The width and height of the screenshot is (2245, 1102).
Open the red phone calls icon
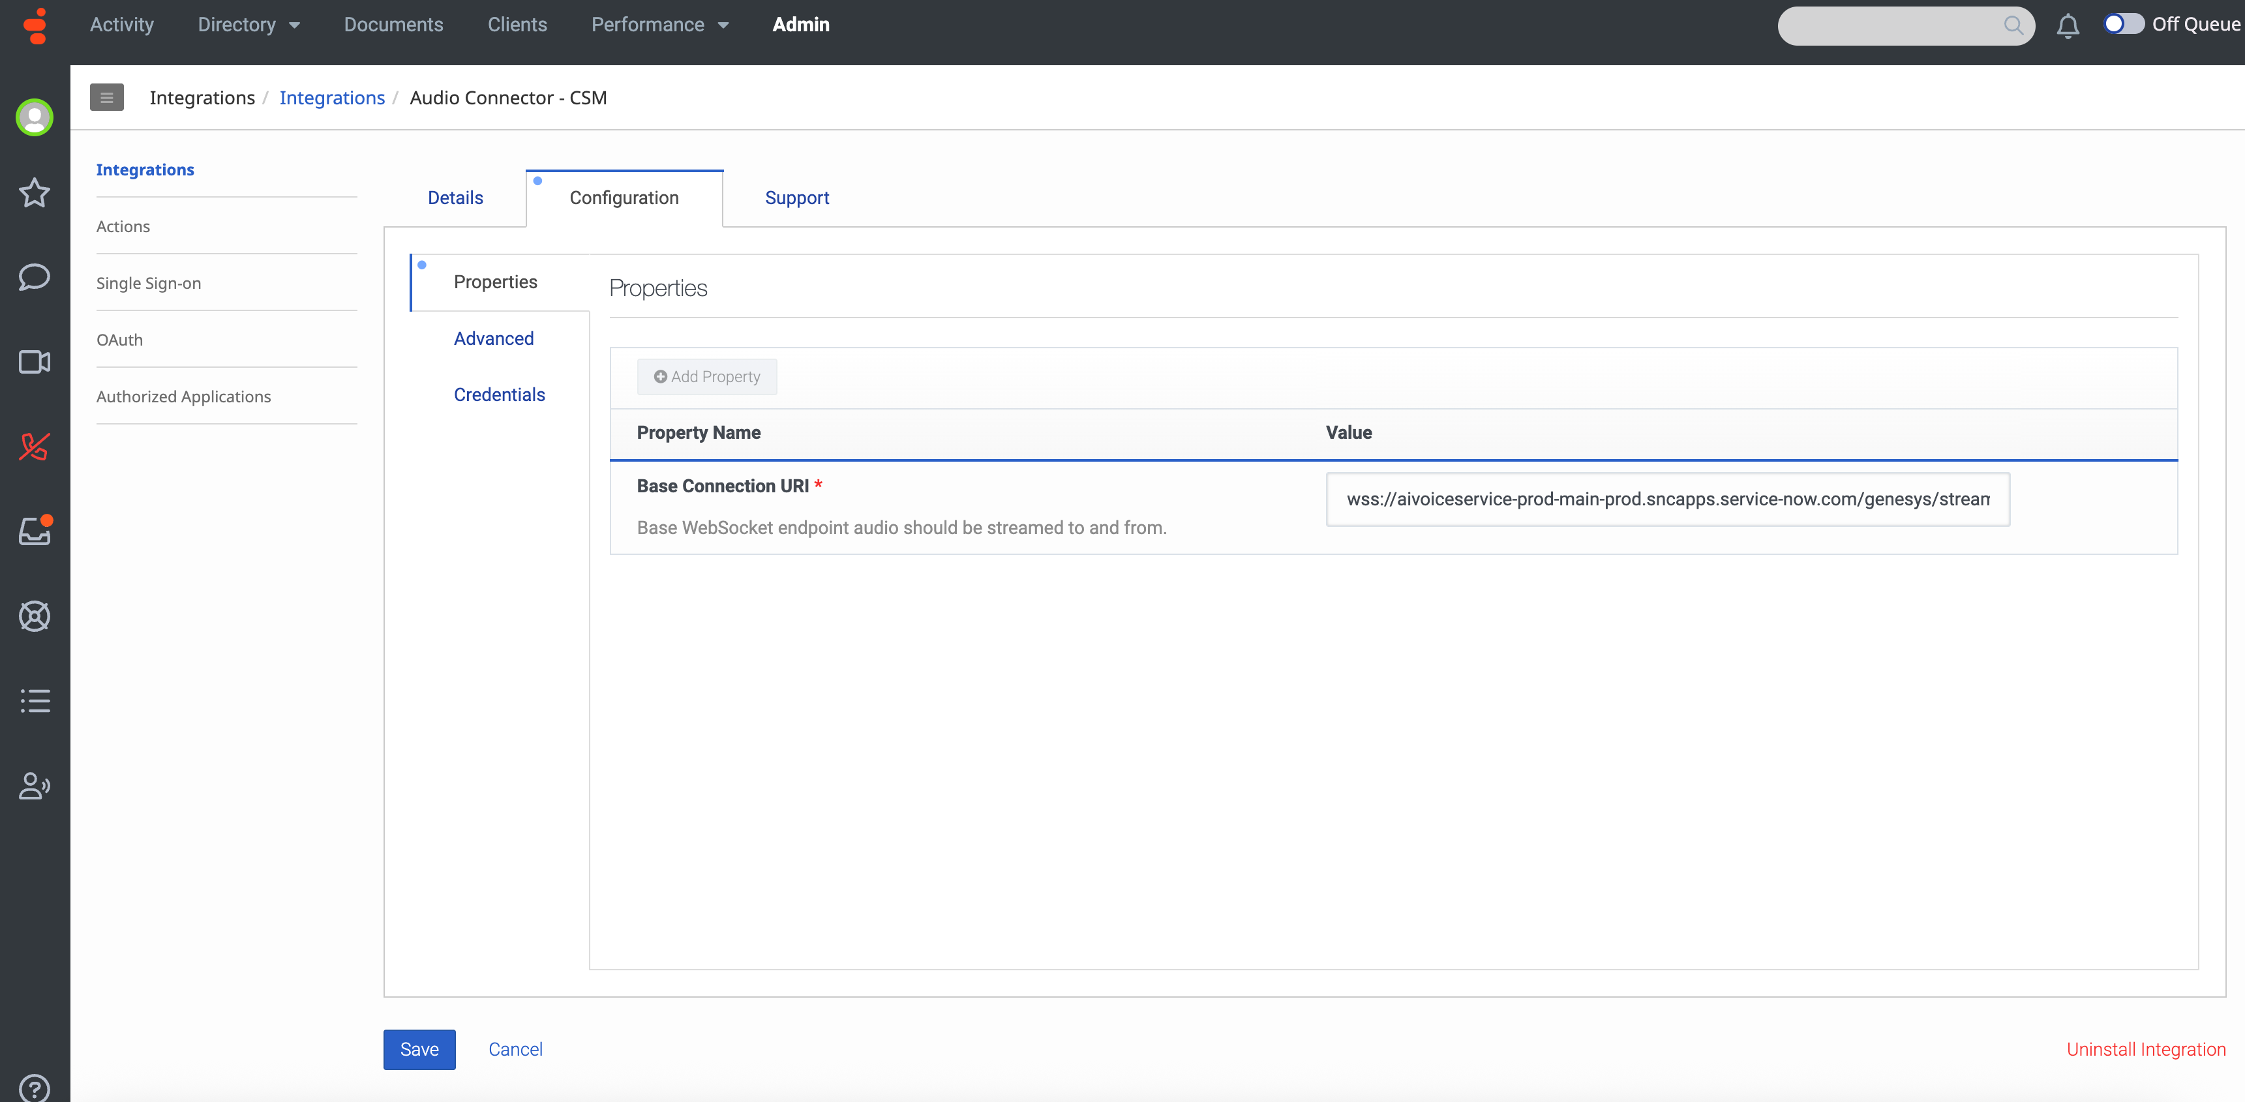tap(35, 446)
